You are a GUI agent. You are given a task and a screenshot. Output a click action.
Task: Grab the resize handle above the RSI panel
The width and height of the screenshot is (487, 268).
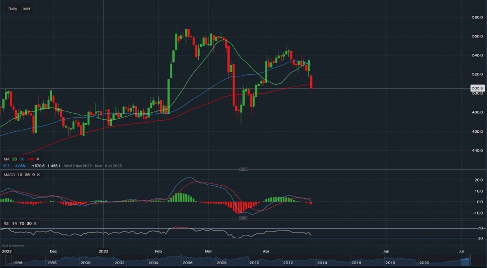click(243, 218)
